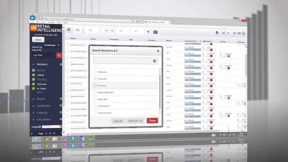Expand the Capacity filter section
Image resolution: width=288 pixels, height=162 pixels.
point(33,112)
